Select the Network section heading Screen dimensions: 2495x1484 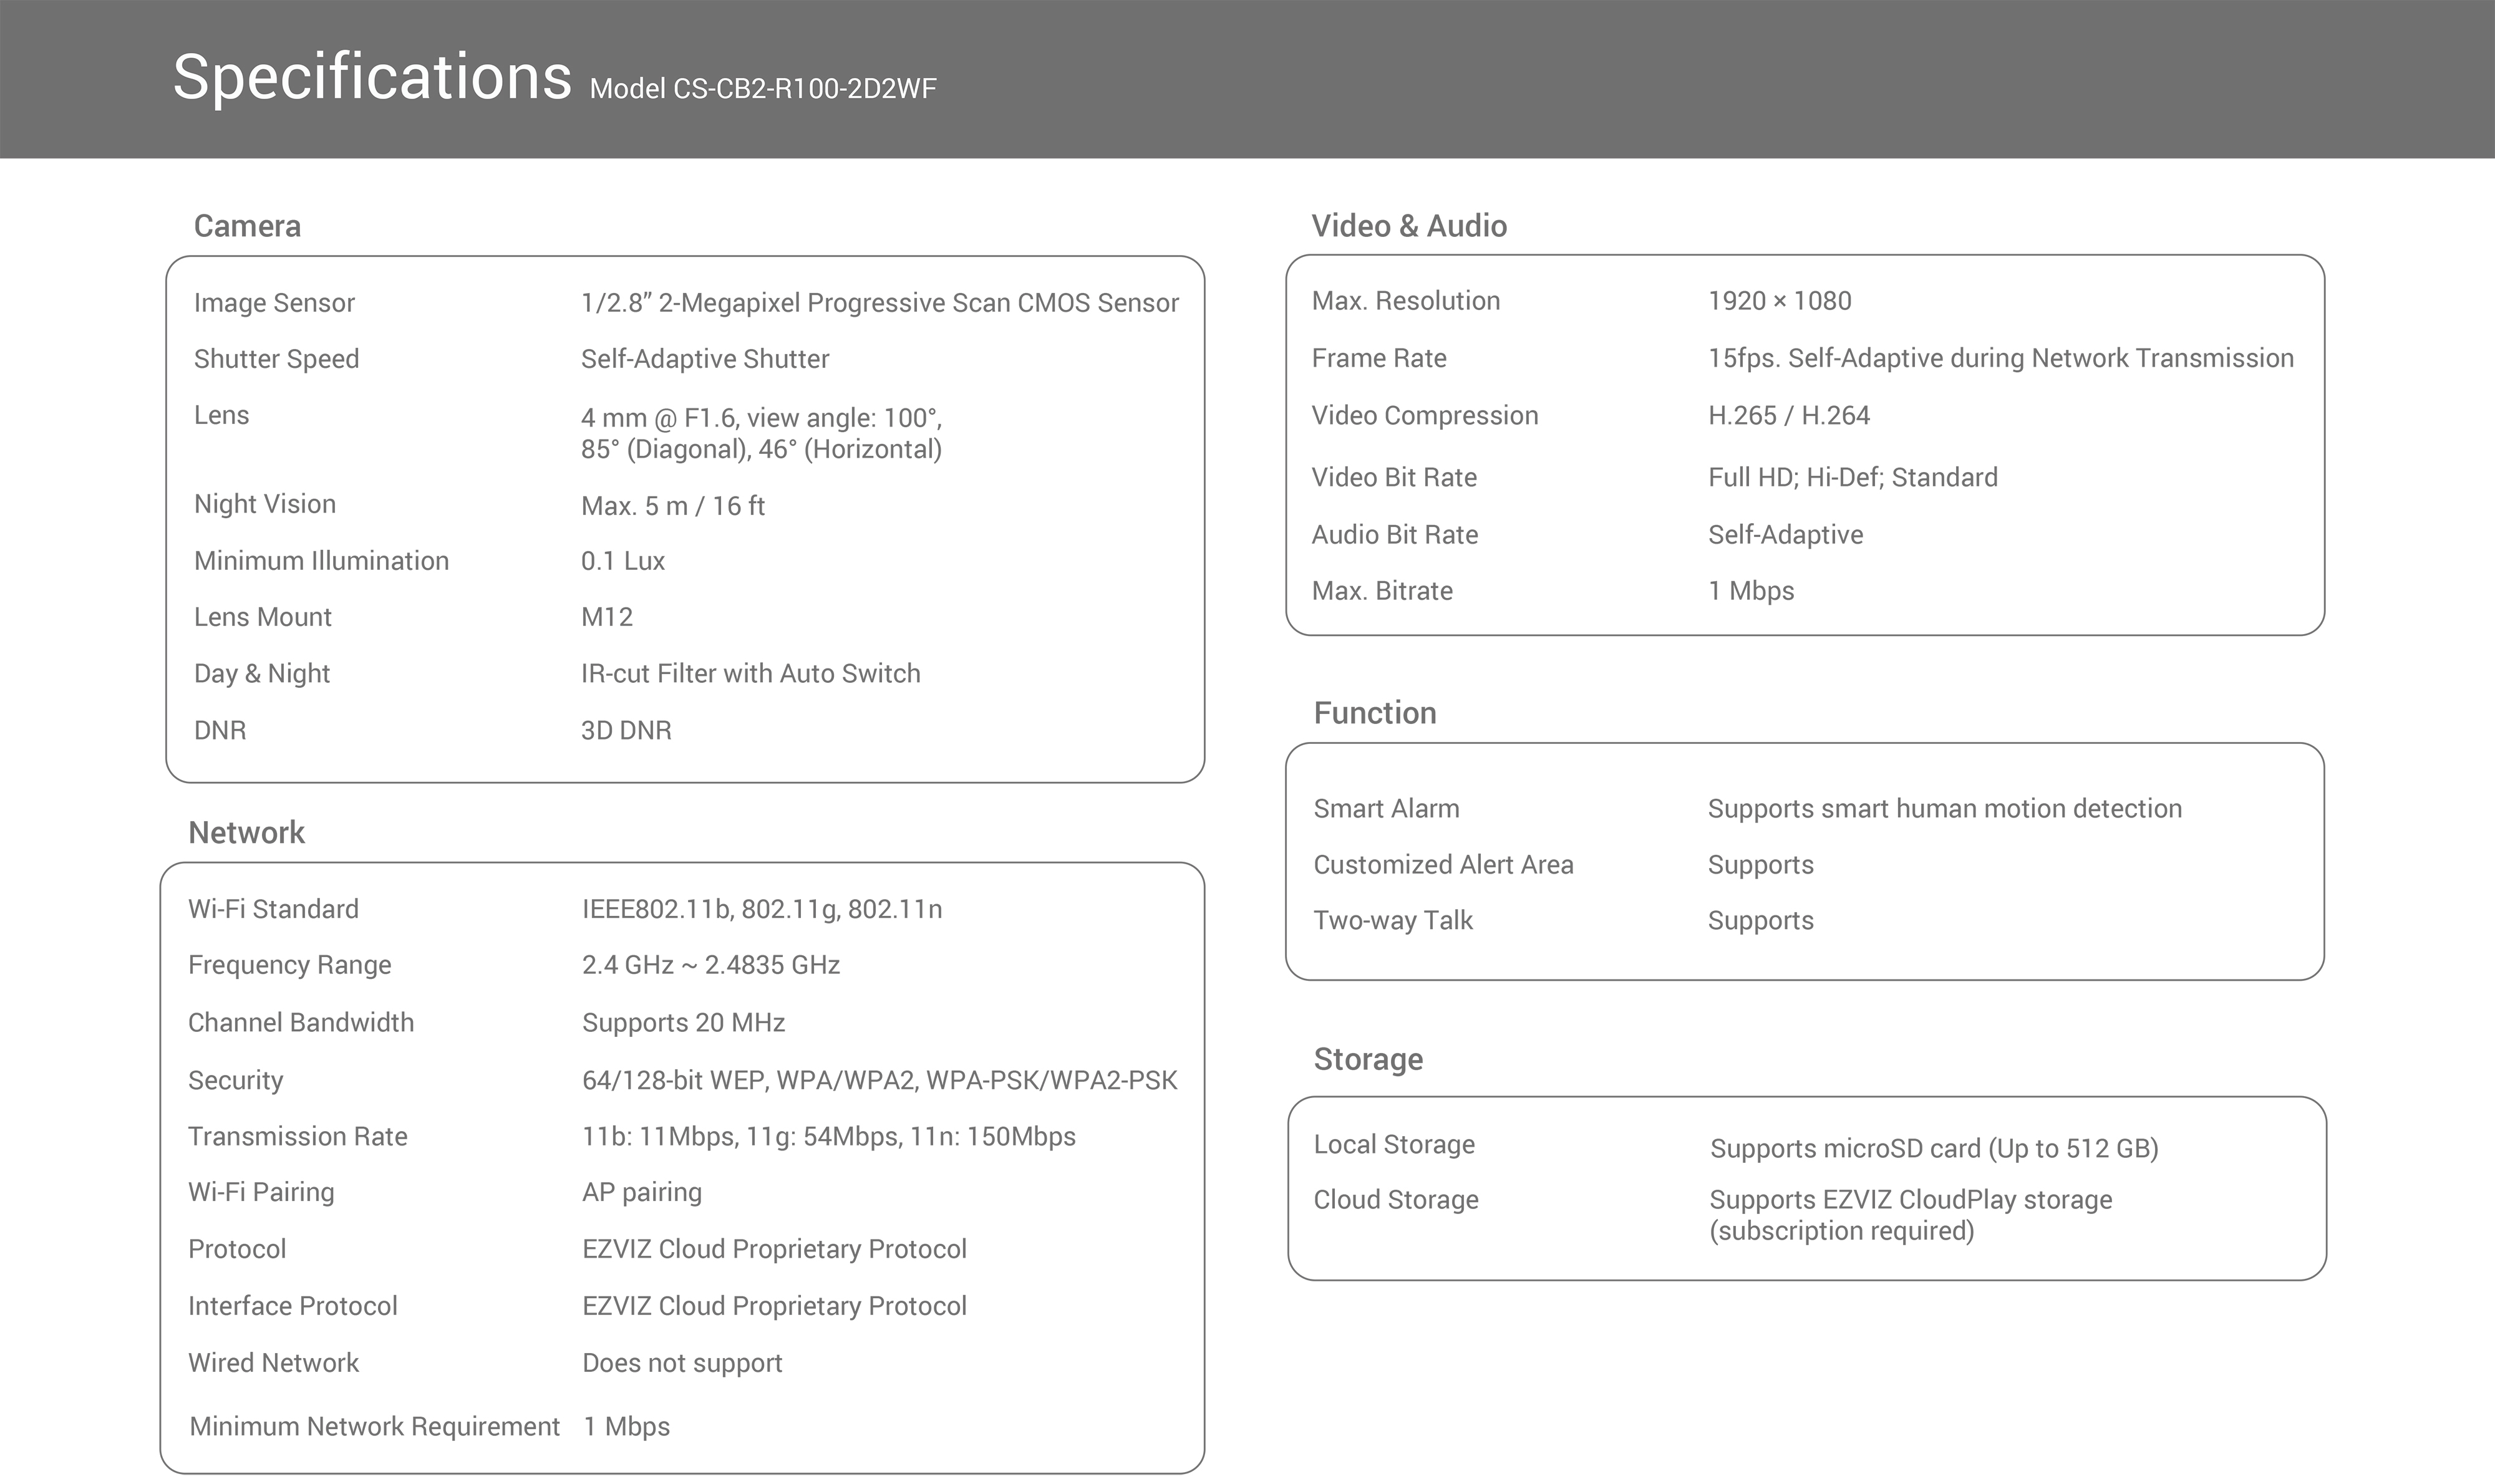pyautogui.click(x=246, y=833)
